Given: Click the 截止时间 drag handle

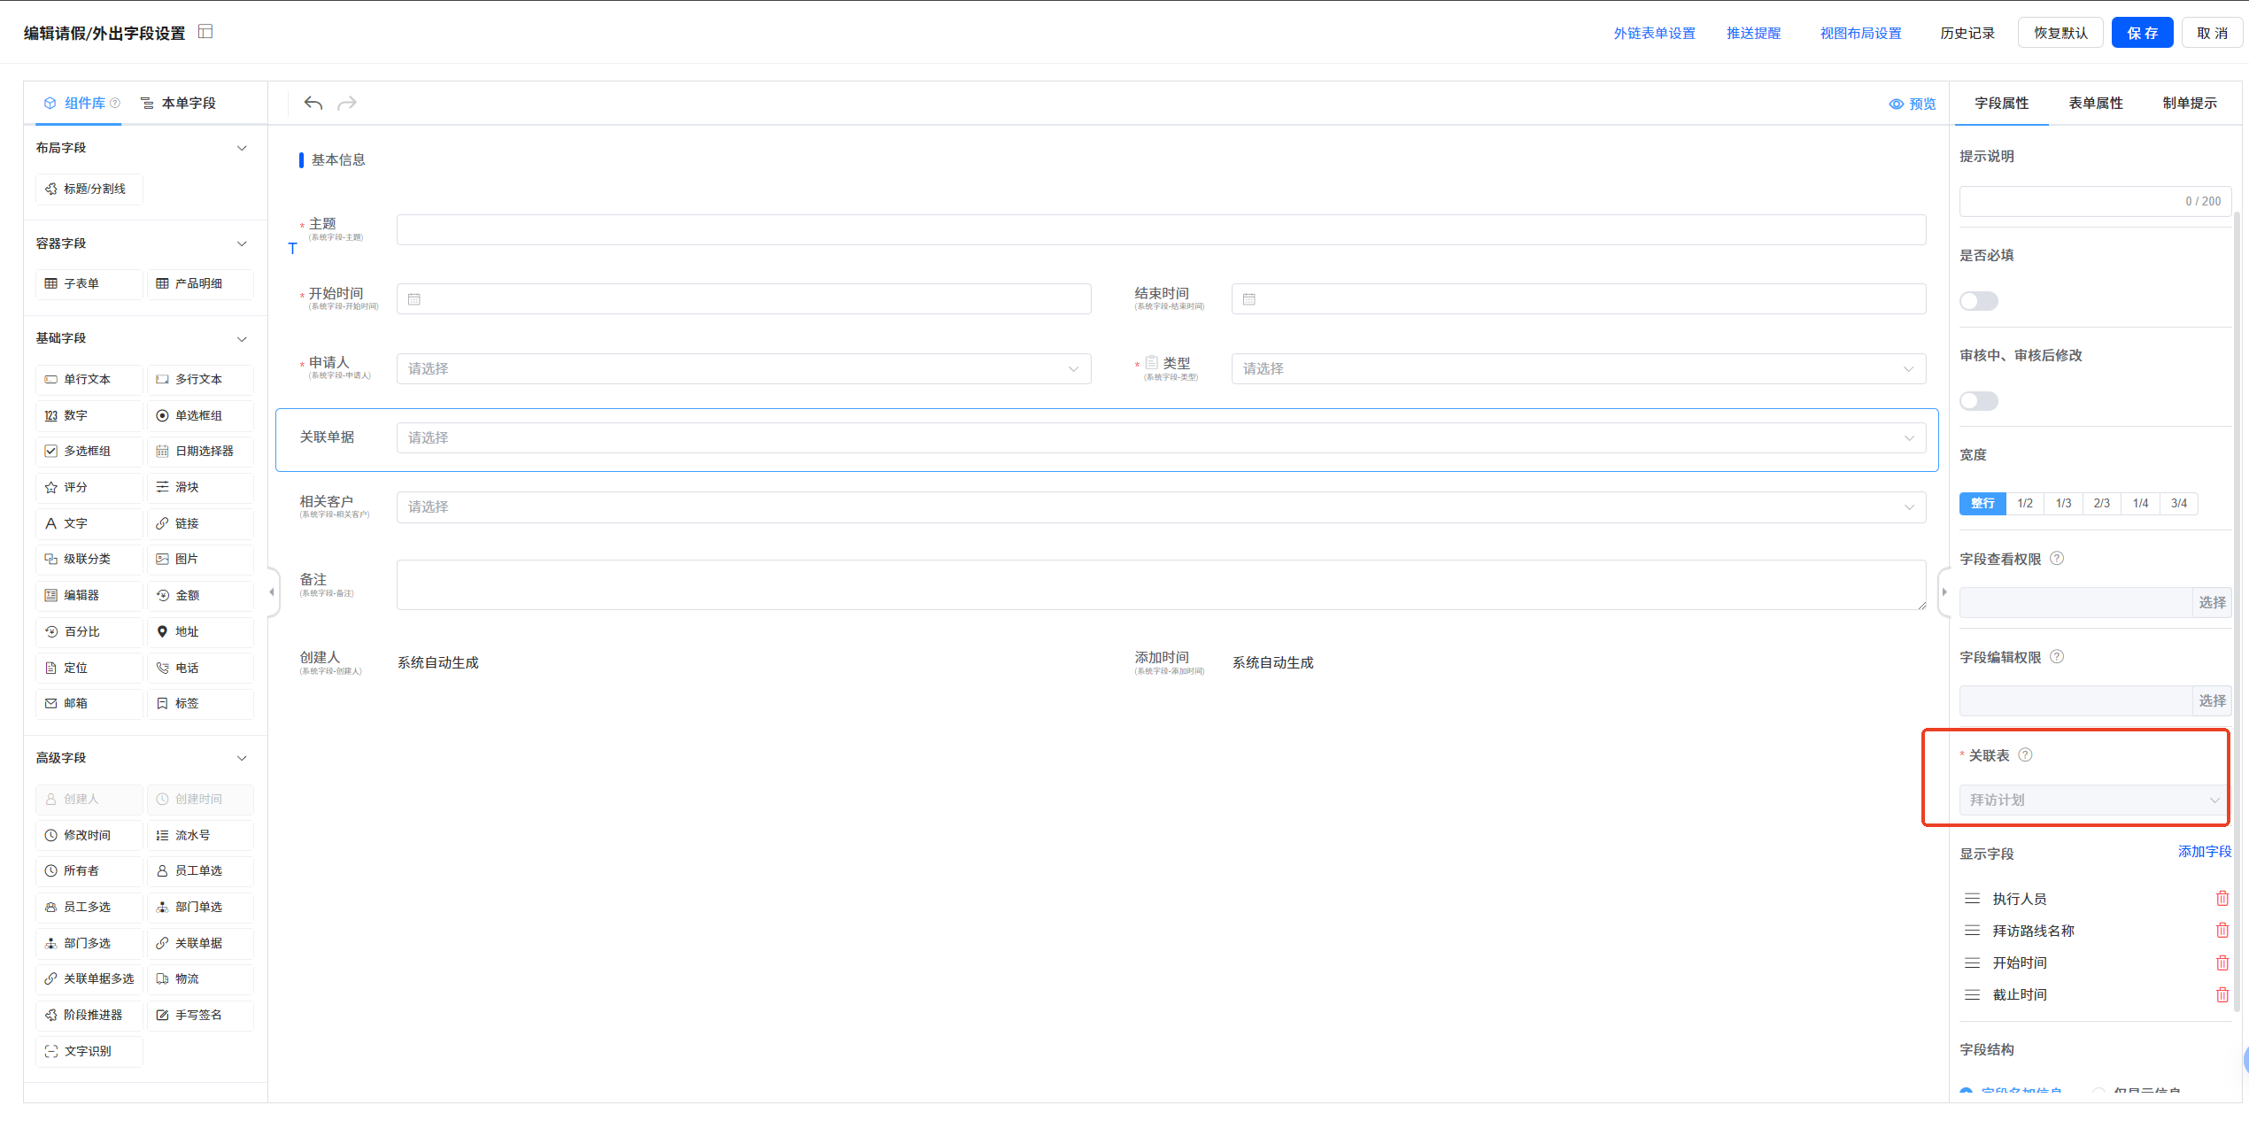Looking at the screenshot, I should 1972,994.
